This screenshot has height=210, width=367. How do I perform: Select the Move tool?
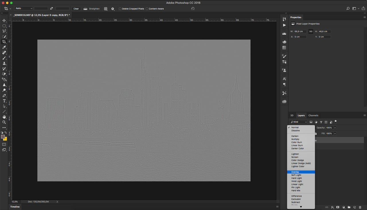point(4,21)
